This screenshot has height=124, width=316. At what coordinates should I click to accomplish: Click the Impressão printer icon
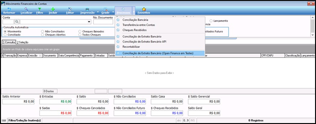tap(87, 9)
